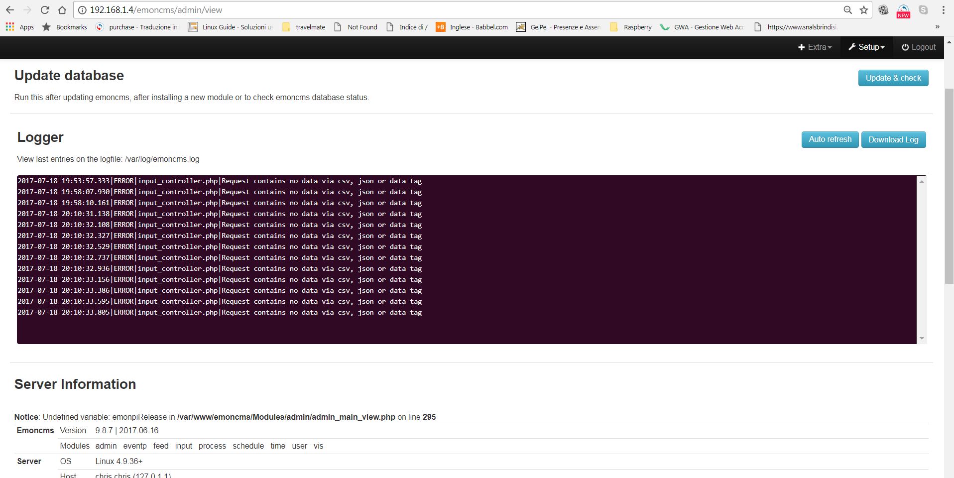The image size is (954, 478).
Task: Open the Setup dropdown menu
Action: 866,47
